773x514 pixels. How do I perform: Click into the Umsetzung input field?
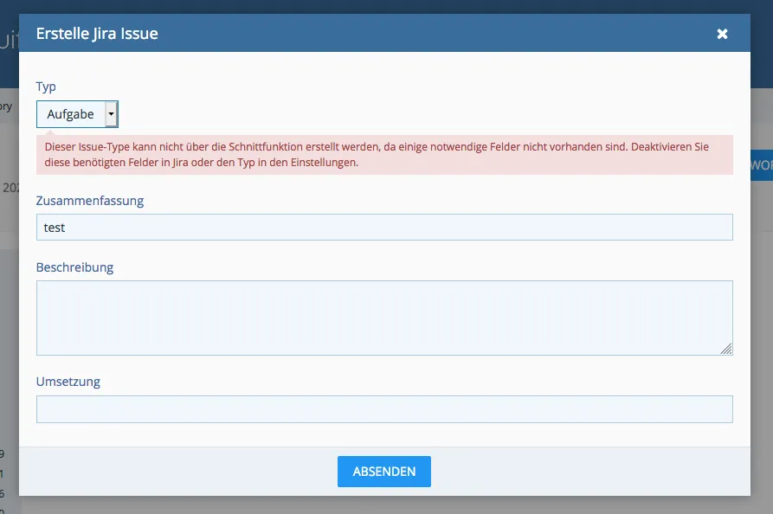pos(384,409)
